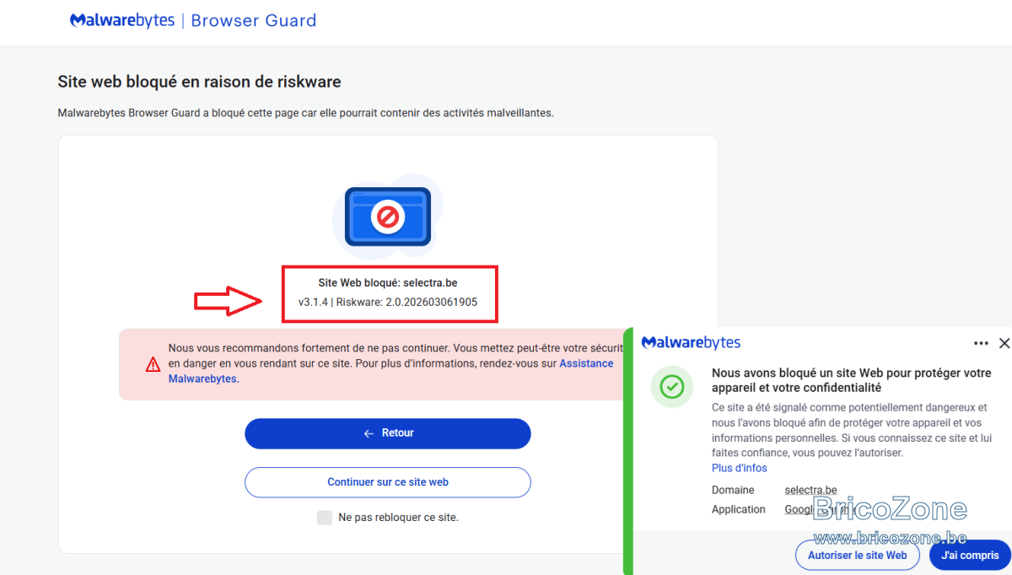This screenshot has height=575, width=1012.
Task: Click the Malwarebytes logo in the popup
Action: point(692,343)
